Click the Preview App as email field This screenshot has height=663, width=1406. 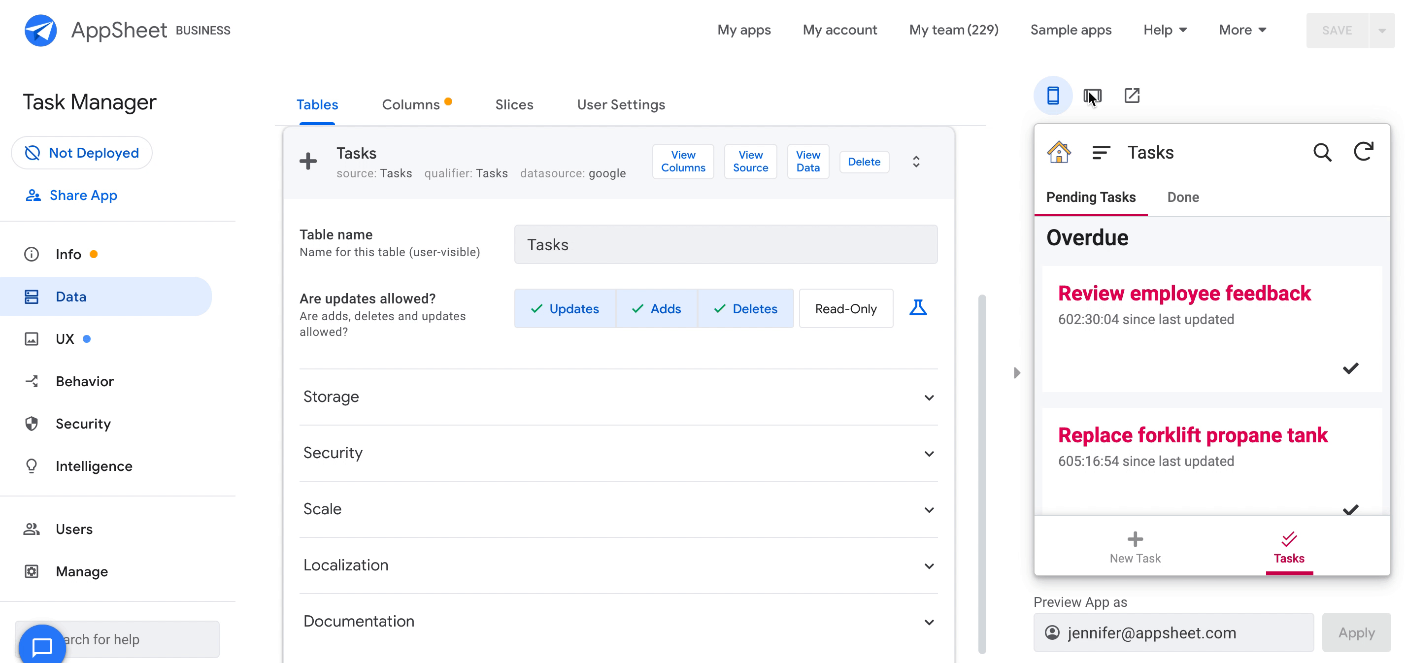point(1173,632)
